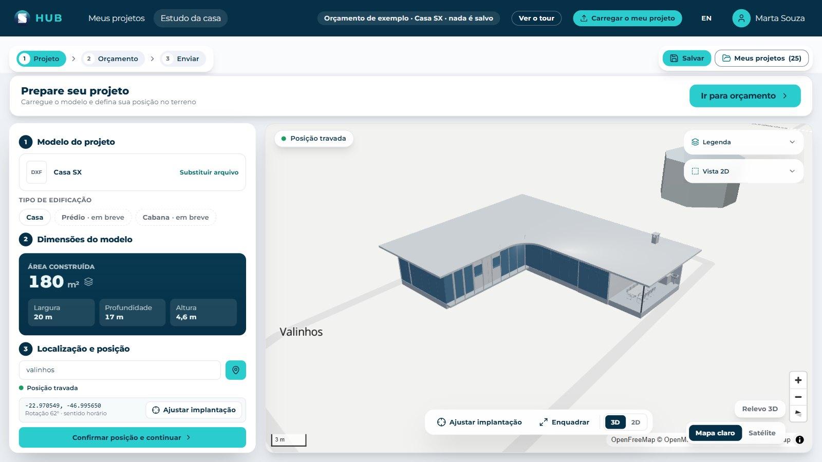Screen dimensions: 822x462
Task: Click the layers icon beside 180 m²
Action: (88, 281)
